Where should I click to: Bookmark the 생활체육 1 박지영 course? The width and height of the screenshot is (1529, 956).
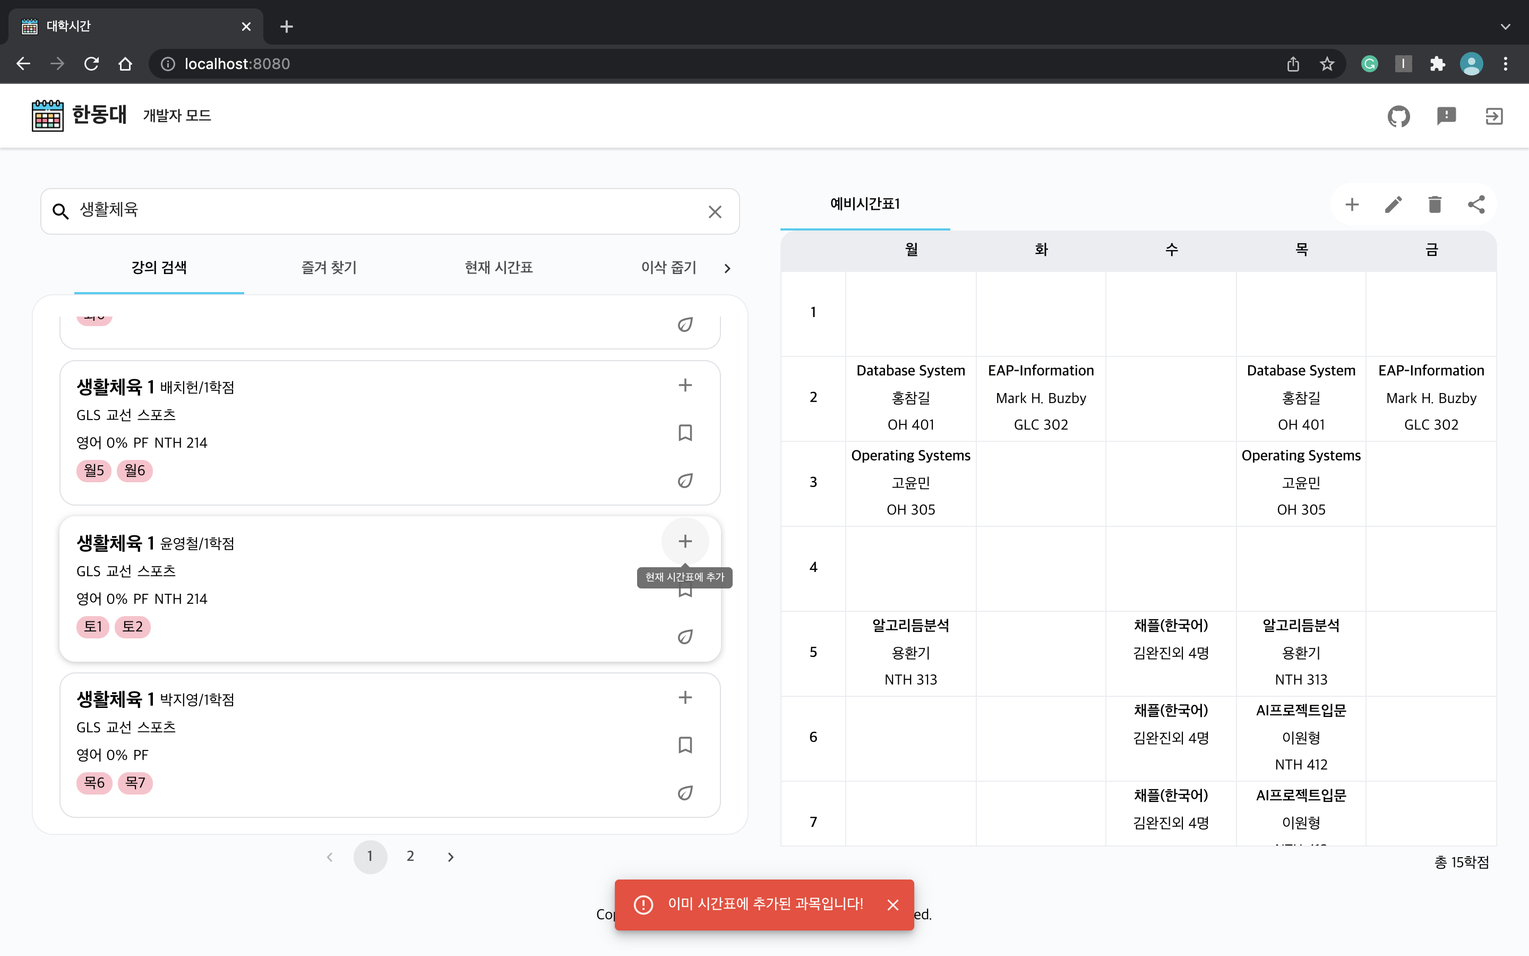[685, 745]
